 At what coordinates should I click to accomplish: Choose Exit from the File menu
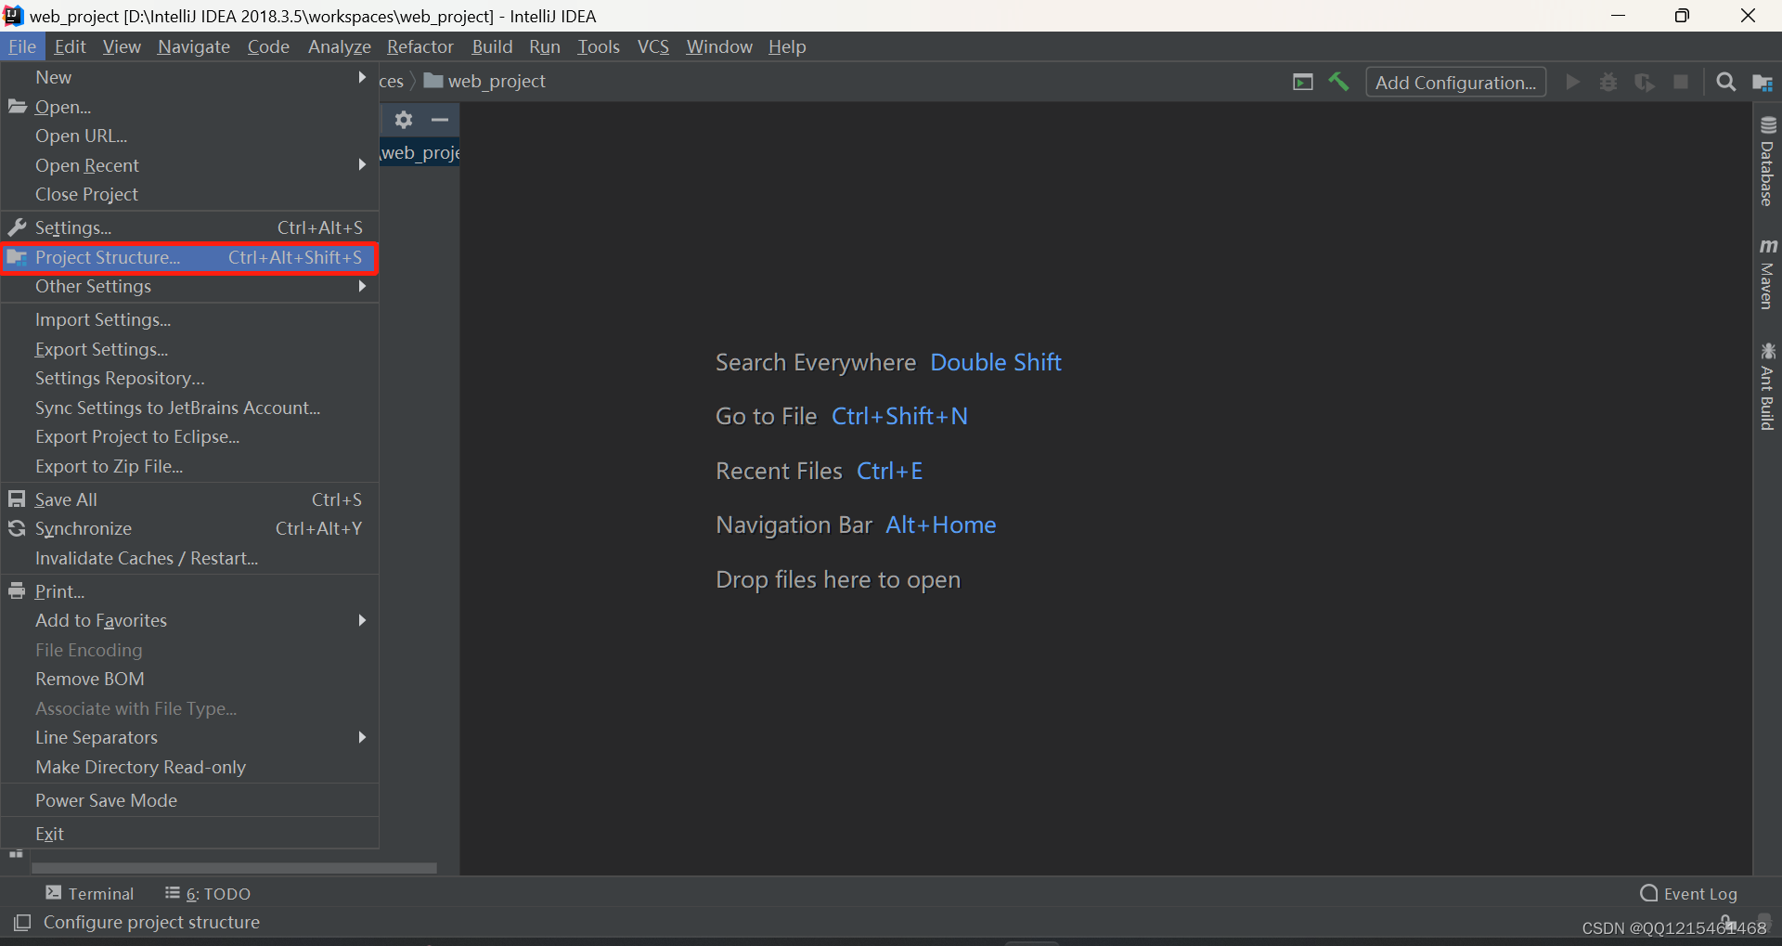point(189,834)
